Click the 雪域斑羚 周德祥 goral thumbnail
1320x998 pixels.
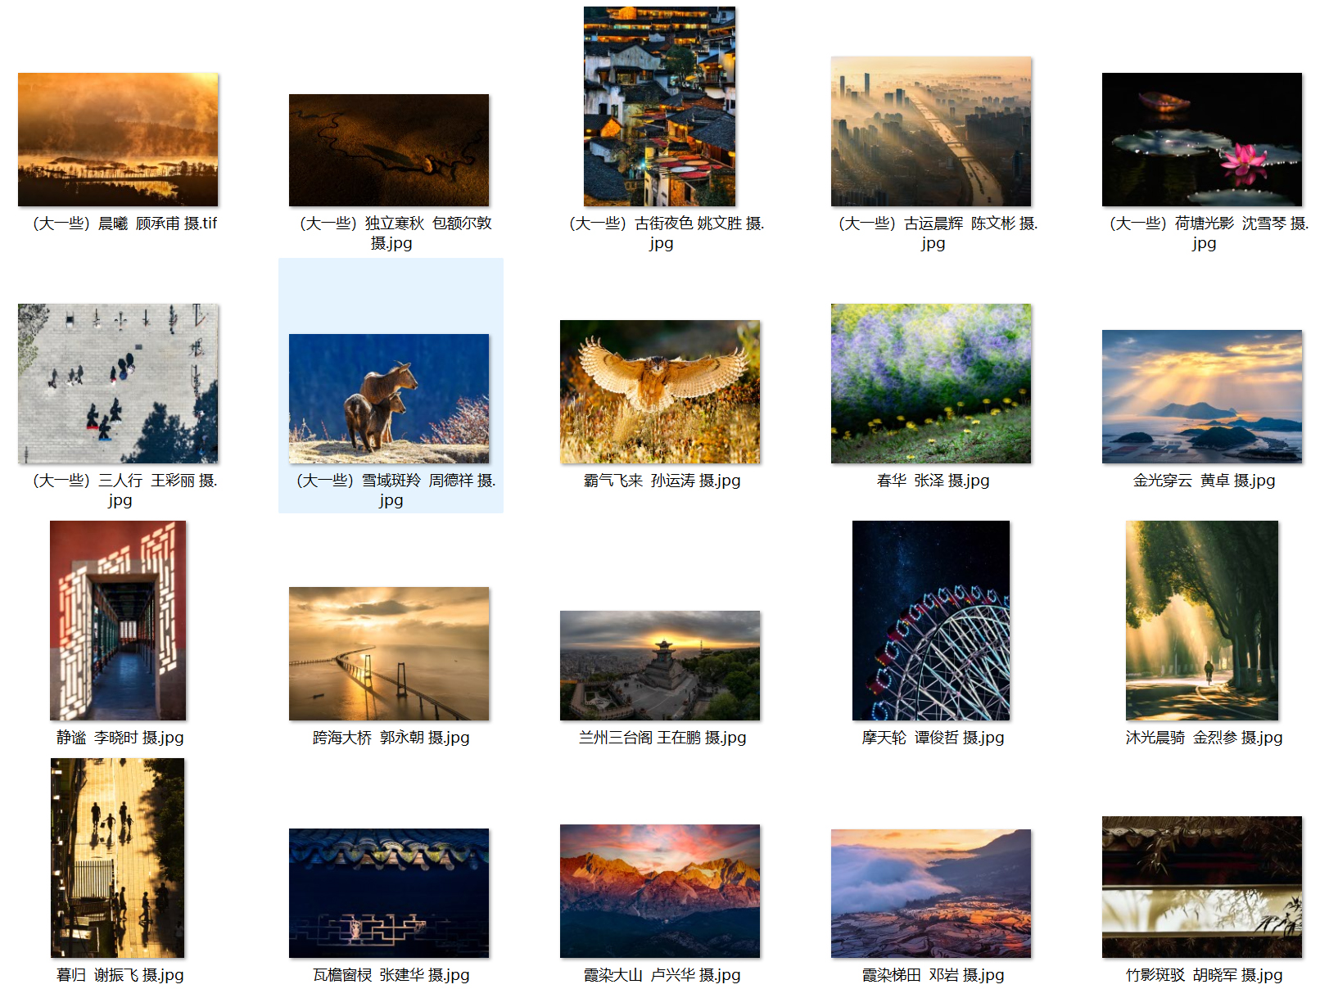pyautogui.click(x=389, y=399)
